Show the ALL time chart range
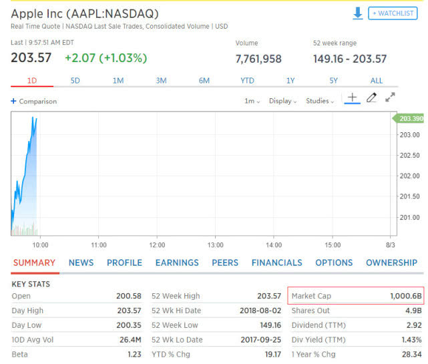The height and width of the screenshot is (364, 428). click(x=377, y=81)
